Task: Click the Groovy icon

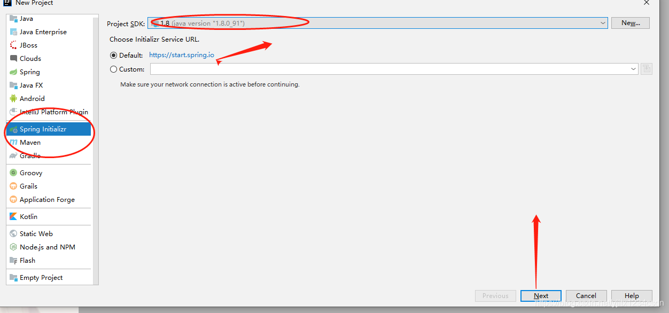Action: pos(14,173)
